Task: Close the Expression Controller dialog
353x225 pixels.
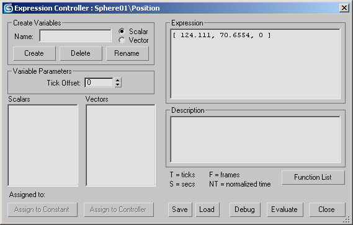Action: (327, 210)
